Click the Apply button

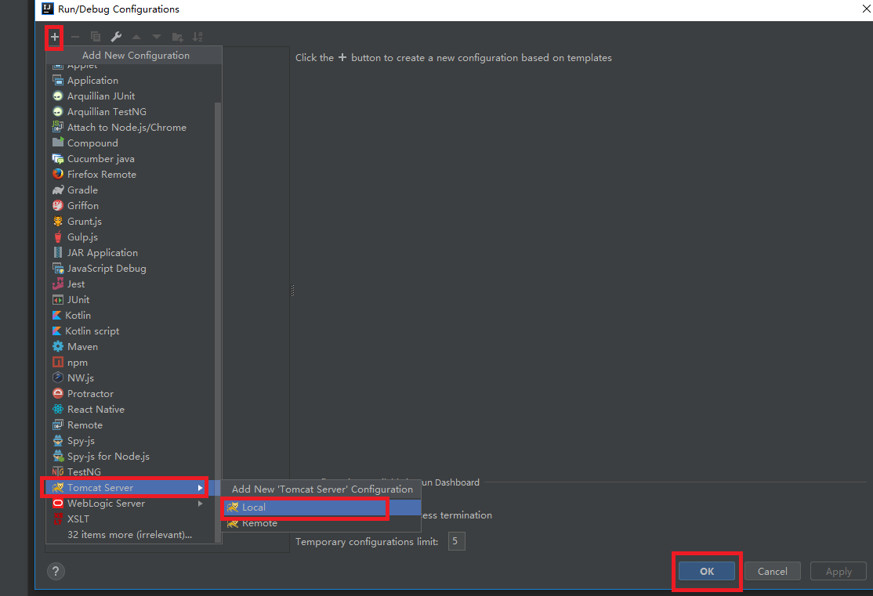839,571
